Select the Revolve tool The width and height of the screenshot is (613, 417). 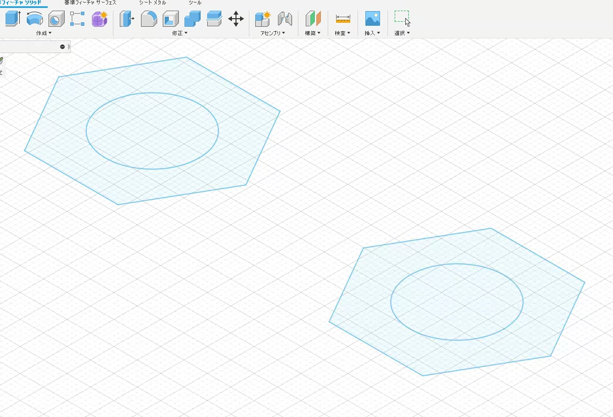(x=34, y=19)
